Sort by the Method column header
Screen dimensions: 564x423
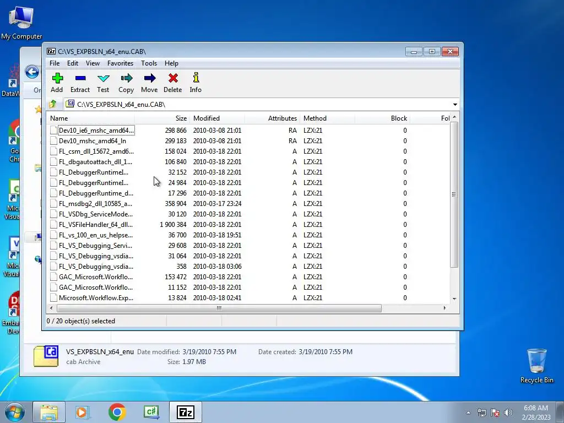click(x=327, y=118)
